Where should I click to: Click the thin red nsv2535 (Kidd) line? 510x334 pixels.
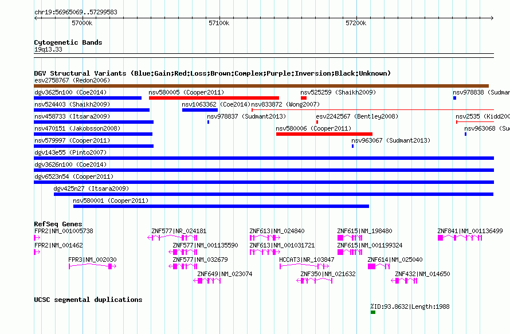[x=475, y=122]
